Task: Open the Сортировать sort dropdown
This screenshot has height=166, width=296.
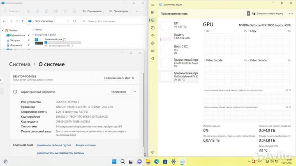Action: (x=93, y=11)
